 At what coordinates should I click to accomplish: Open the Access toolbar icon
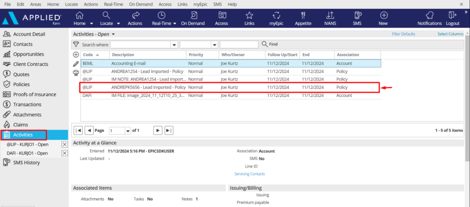point(222,16)
